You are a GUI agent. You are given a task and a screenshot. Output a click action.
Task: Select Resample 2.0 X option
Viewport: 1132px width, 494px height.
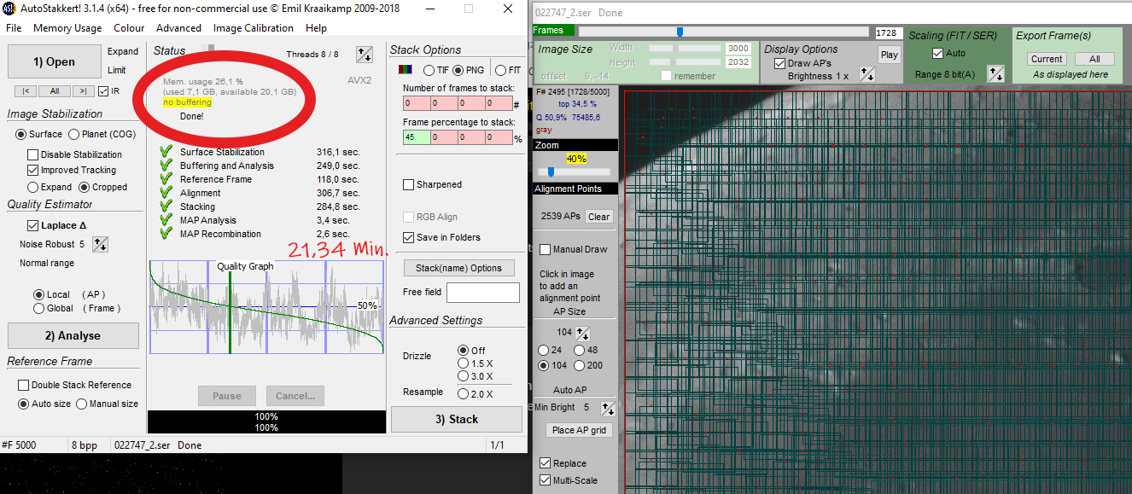pyautogui.click(x=463, y=394)
